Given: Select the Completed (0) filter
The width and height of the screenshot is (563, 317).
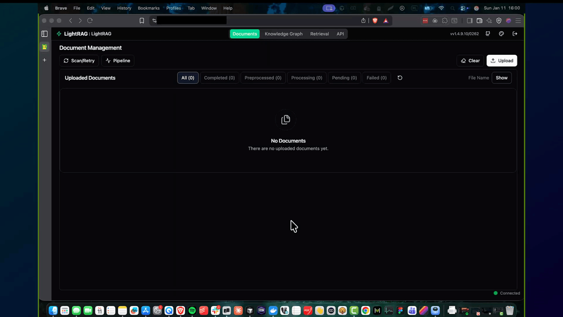Looking at the screenshot, I should pyautogui.click(x=219, y=78).
